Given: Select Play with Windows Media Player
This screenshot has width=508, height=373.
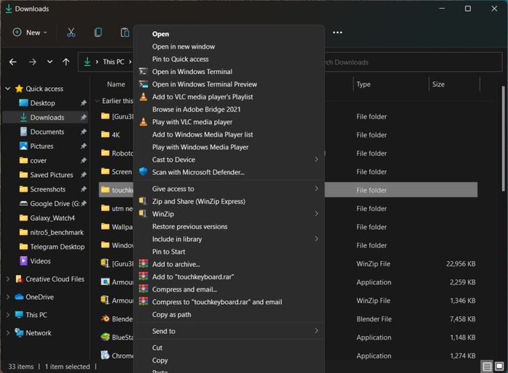Looking at the screenshot, I should click(x=229, y=147).
